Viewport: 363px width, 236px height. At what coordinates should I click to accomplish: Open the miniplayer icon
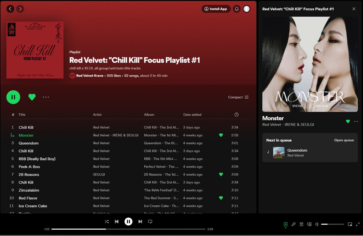click(350, 224)
